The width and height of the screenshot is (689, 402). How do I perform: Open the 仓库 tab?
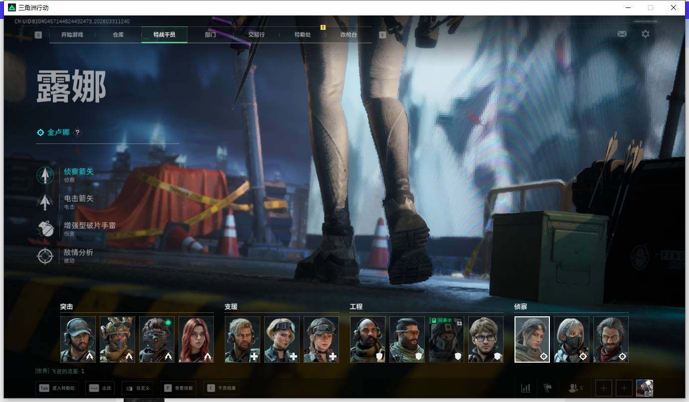(x=118, y=35)
